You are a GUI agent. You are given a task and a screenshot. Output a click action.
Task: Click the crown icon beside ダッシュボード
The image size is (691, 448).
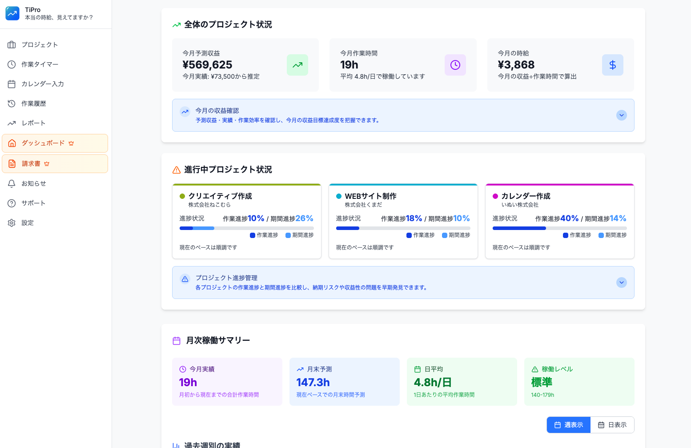point(71,143)
